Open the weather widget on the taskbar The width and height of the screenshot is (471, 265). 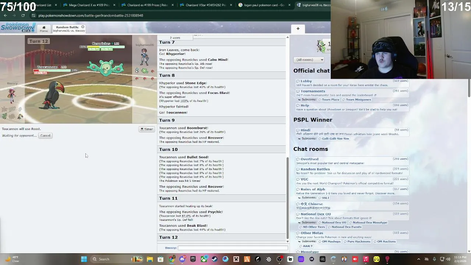tap(11, 259)
